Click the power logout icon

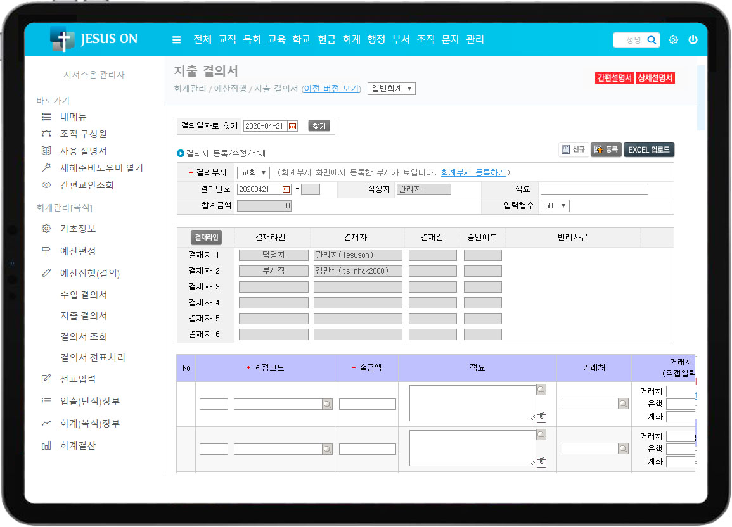tap(693, 40)
